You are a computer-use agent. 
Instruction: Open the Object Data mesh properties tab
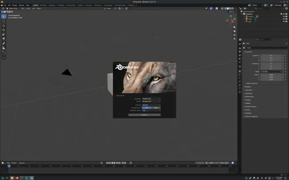[x=240, y=88]
